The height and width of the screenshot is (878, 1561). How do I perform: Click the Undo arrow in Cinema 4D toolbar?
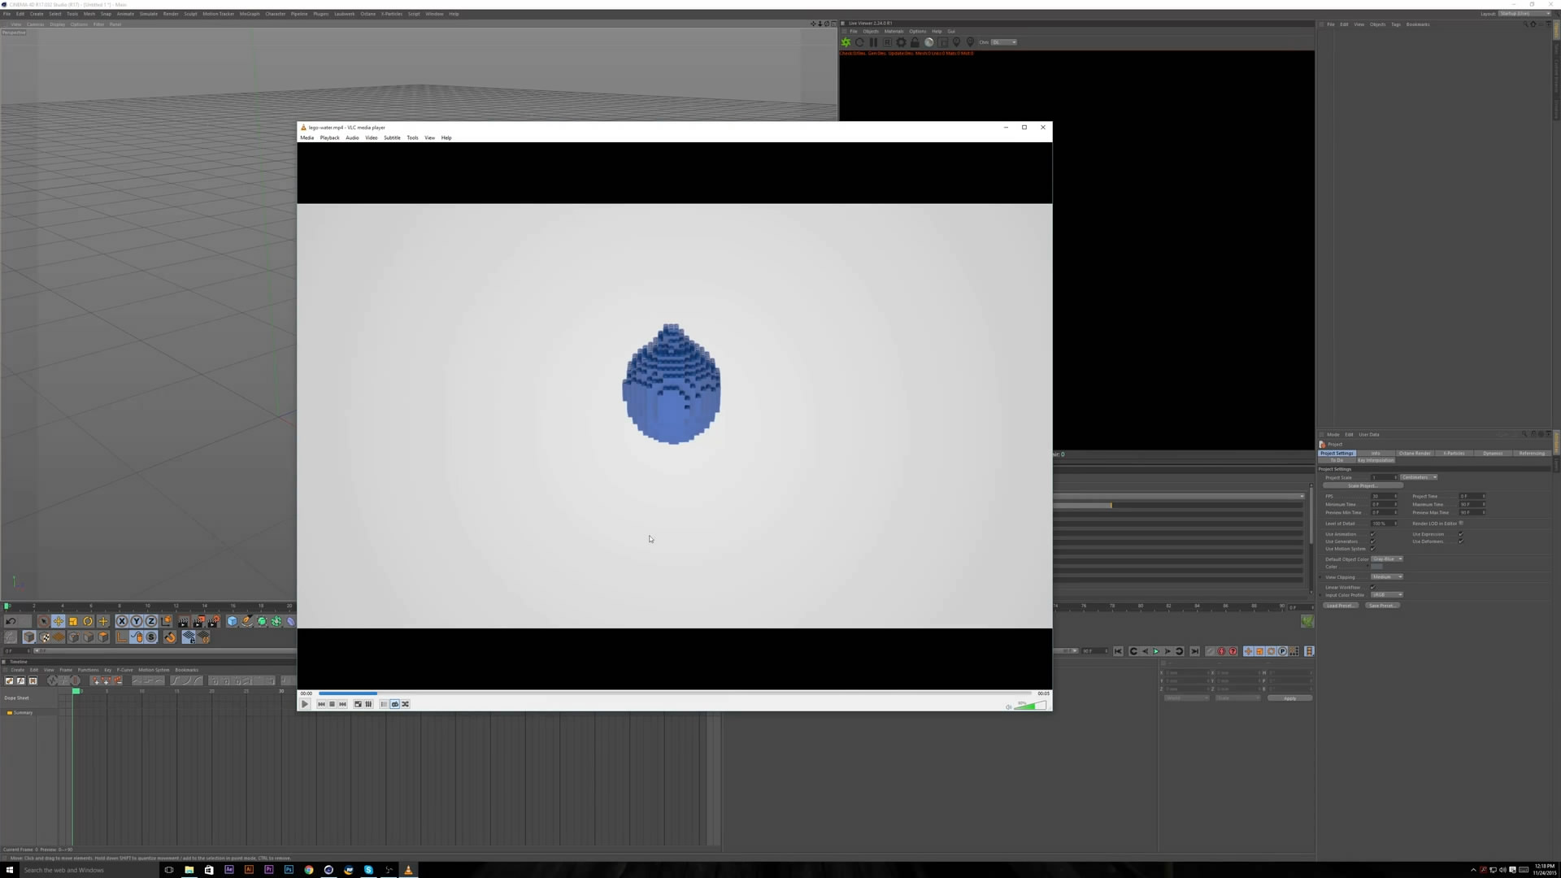click(x=11, y=621)
